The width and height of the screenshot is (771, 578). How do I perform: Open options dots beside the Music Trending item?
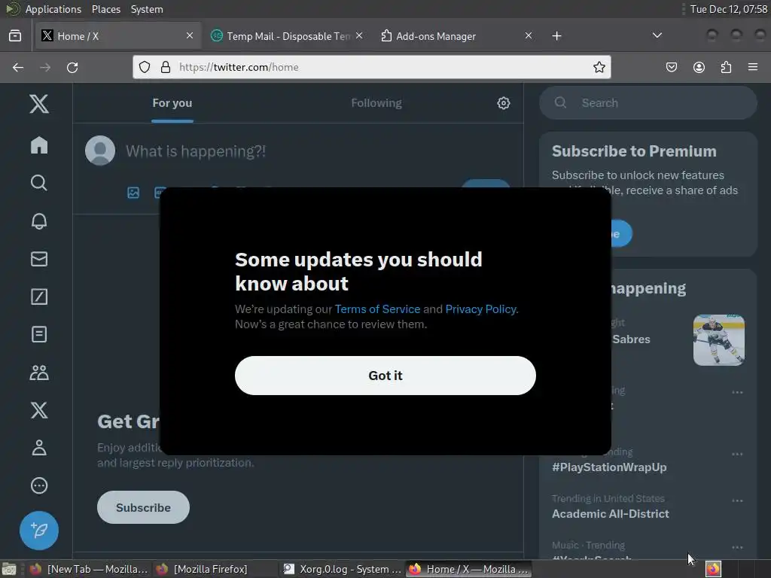point(737,548)
